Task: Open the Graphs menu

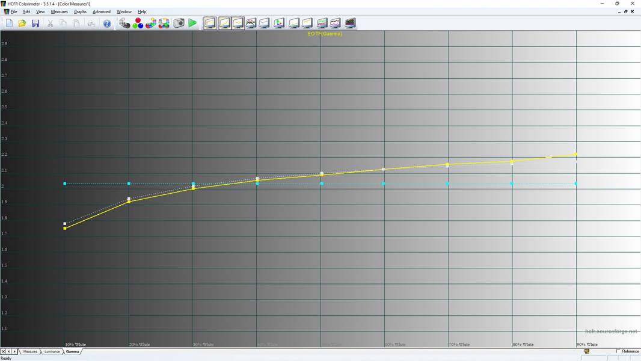Action: [80, 12]
